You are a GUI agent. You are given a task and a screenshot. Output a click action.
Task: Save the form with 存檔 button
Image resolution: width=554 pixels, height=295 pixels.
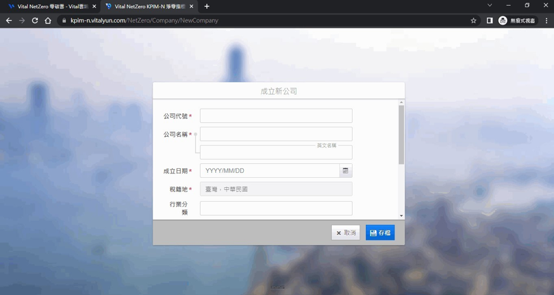click(x=380, y=233)
